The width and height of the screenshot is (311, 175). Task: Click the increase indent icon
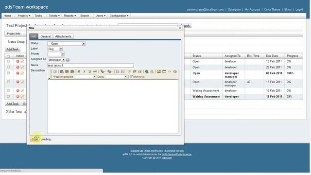(x=135, y=71)
